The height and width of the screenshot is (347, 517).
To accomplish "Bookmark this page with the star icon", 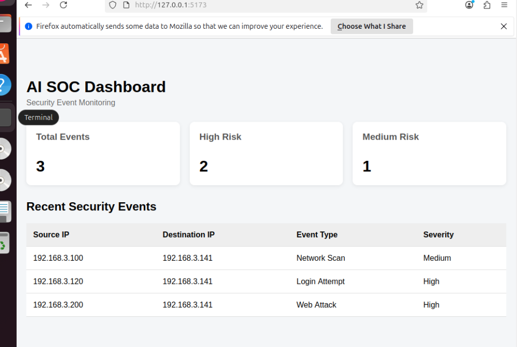I will [x=419, y=5].
